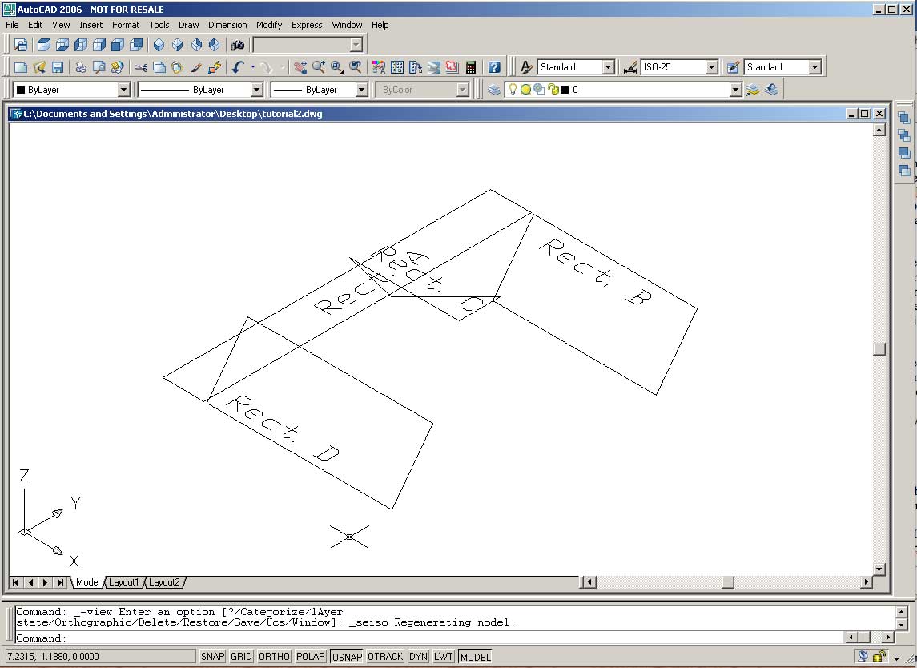Viewport: 917px width, 668px height.
Task: Toggle GRID display in status bar
Action: [241, 657]
